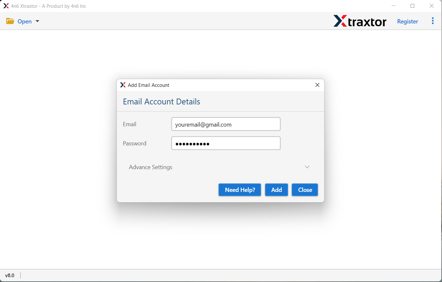
Task: Close the Add Email Account dialog via its X
Action: coord(317,85)
